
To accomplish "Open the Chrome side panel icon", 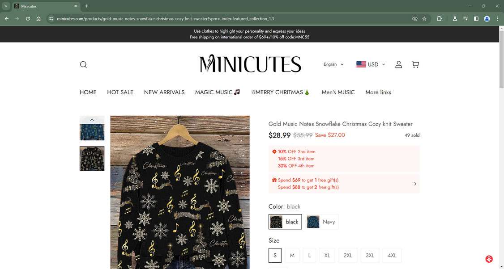I will pos(476,19).
